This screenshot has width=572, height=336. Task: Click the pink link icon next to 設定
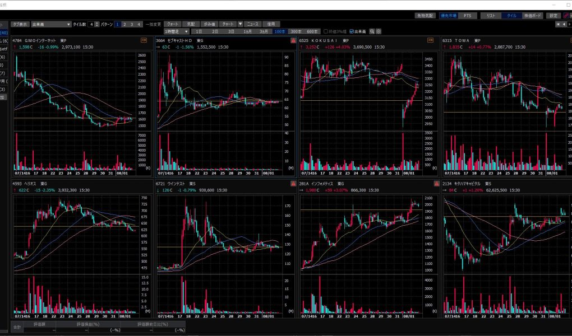pyautogui.click(x=565, y=16)
